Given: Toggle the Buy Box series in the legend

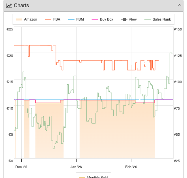Looking at the screenshot, I should click(x=103, y=19).
